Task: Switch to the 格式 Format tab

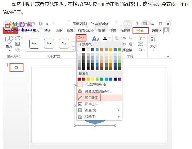Action: point(141,30)
